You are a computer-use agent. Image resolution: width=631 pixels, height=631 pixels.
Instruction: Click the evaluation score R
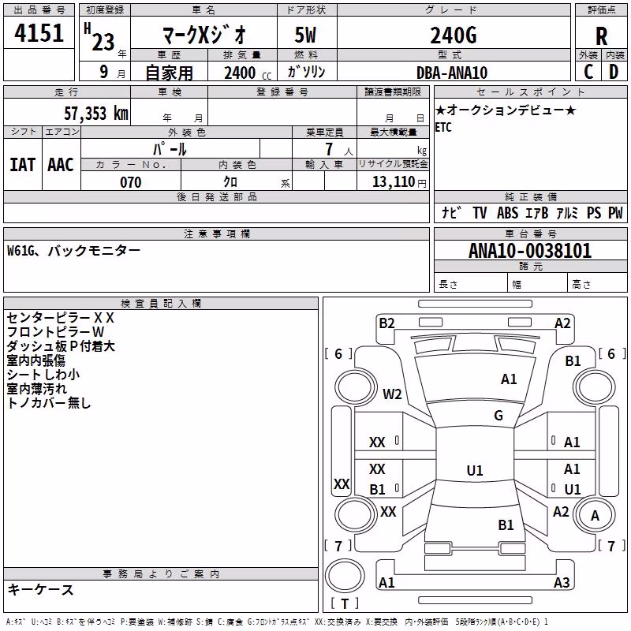(601, 36)
